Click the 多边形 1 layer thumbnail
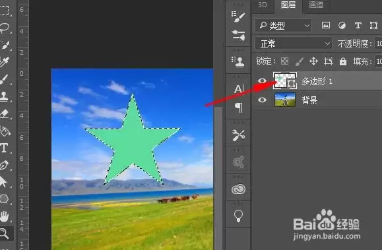This screenshot has height=250, width=382. (285, 80)
